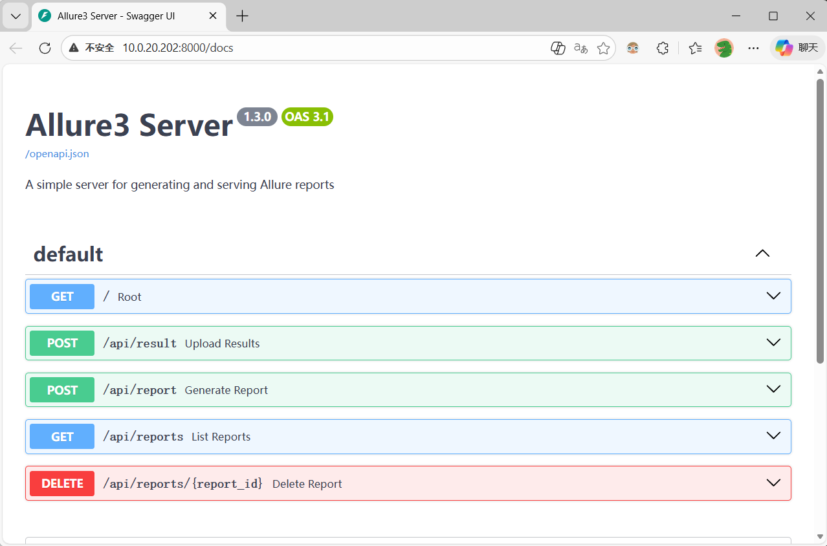
Task: Add this page to favorites
Action: 603,48
